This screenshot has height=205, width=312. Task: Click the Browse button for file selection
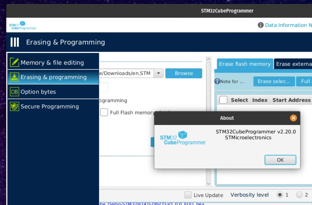(184, 73)
